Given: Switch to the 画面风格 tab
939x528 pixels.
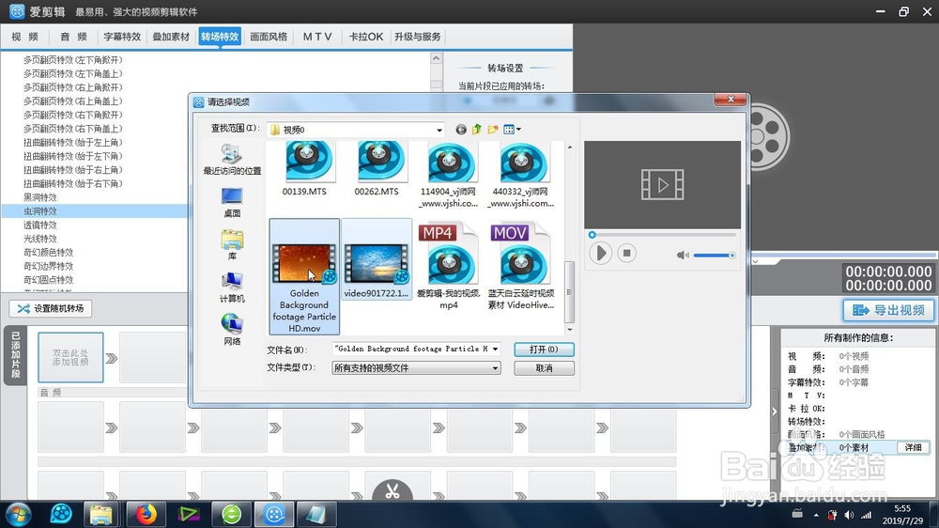Looking at the screenshot, I should (x=269, y=37).
